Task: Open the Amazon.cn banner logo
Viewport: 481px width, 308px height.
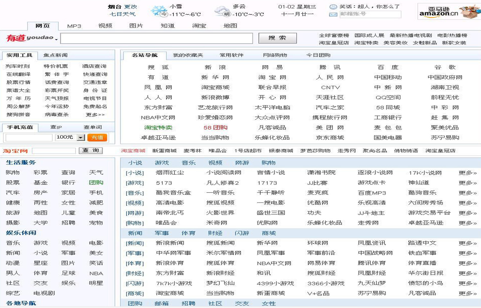Action: pyautogui.click(x=449, y=12)
